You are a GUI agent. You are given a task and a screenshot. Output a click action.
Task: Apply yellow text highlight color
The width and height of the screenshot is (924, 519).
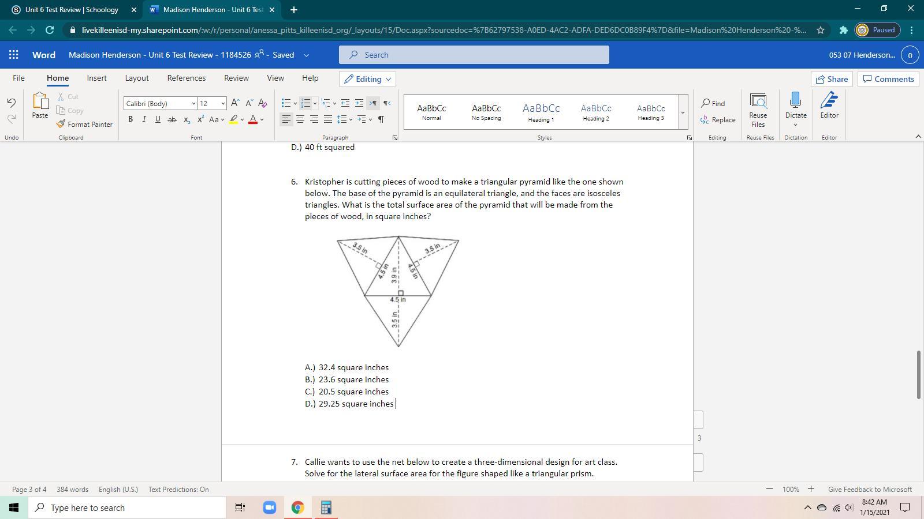[233, 119]
